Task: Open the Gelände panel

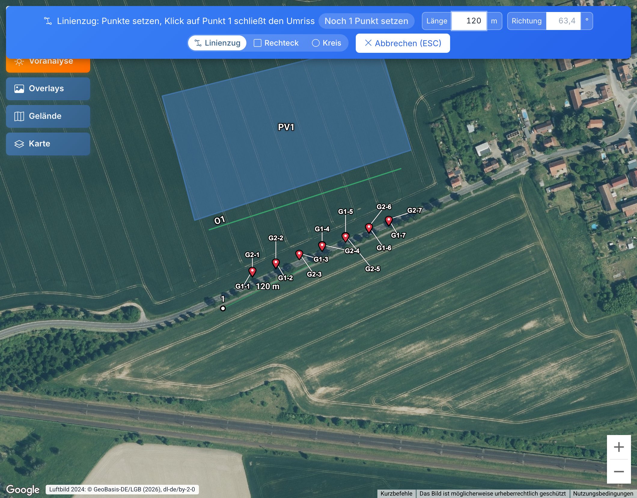Action: pyautogui.click(x=48, y=116)
